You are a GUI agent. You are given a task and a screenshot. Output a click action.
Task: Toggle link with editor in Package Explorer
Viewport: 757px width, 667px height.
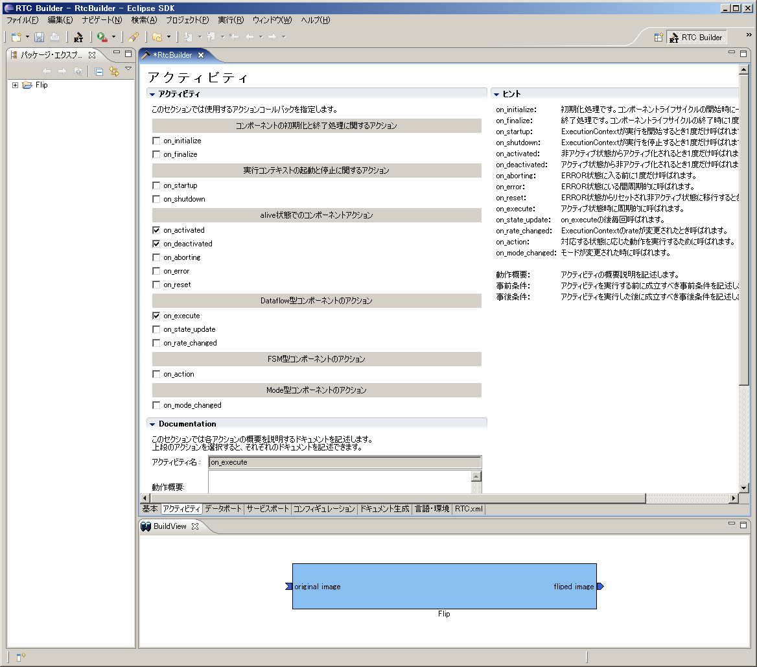click(113, 71)
